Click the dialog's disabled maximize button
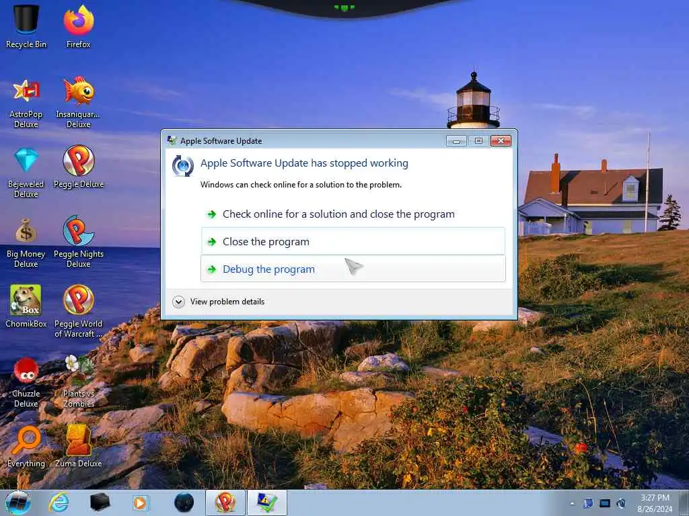Image resolution: width=689 pixels, height=516 pixels. [478, 141]
